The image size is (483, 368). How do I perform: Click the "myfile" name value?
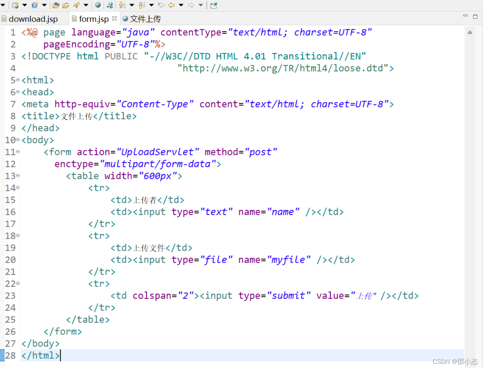tap(289, 260)
